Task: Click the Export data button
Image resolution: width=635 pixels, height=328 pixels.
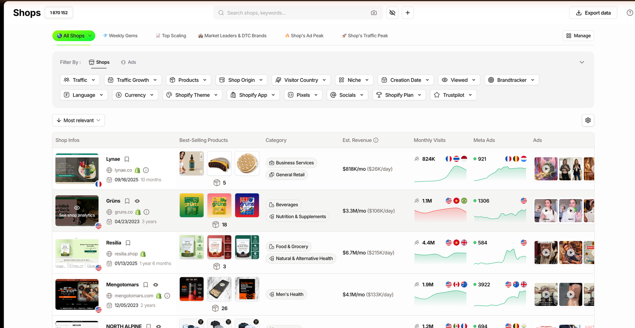Action: [x=593, y=13]
